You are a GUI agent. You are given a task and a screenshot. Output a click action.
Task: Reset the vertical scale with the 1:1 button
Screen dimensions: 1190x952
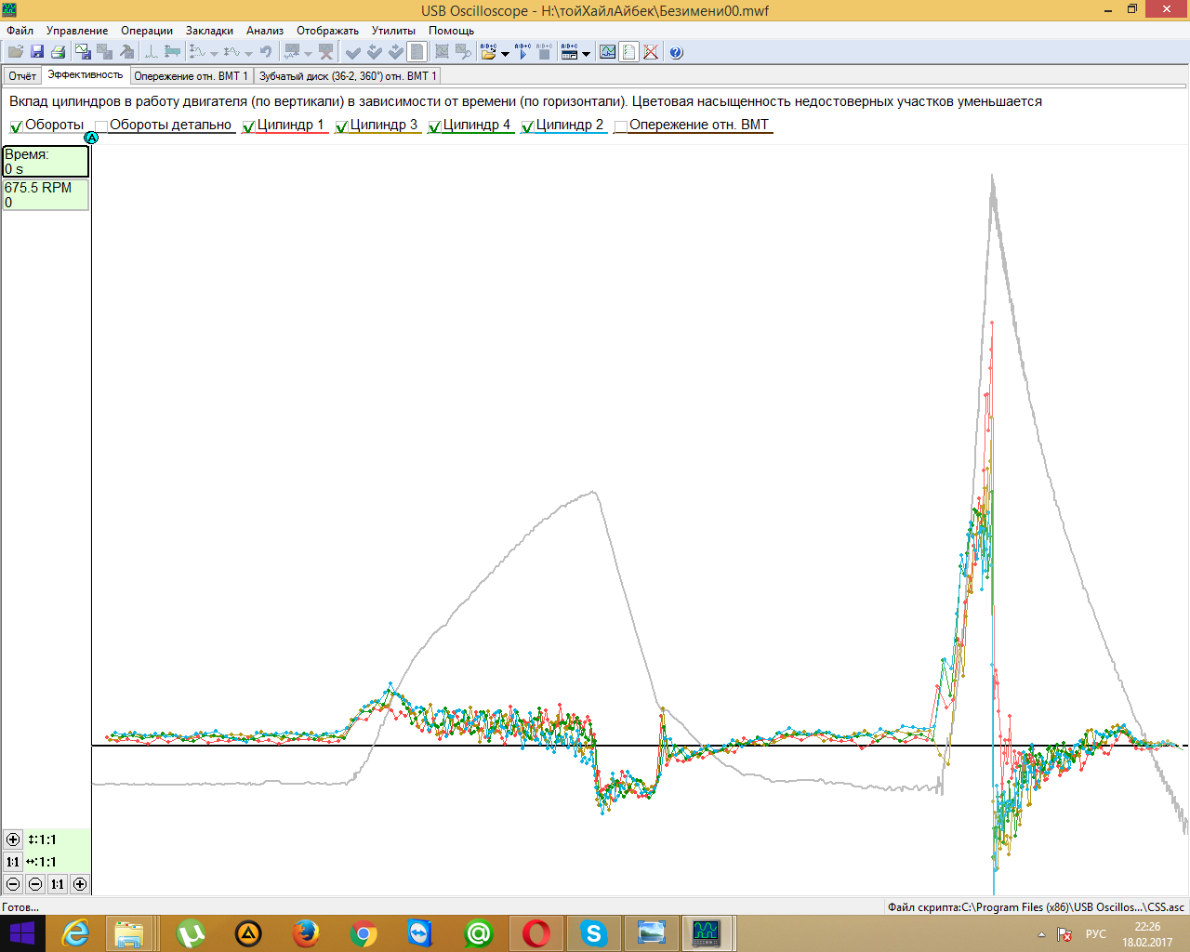tap(13, 862)
